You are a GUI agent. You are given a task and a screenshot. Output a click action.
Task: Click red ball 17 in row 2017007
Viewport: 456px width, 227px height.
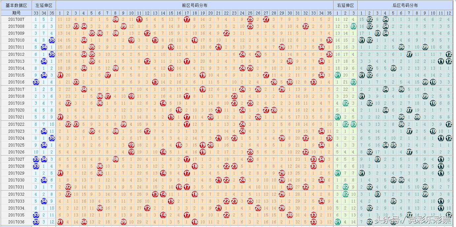[x=187, y=19]
